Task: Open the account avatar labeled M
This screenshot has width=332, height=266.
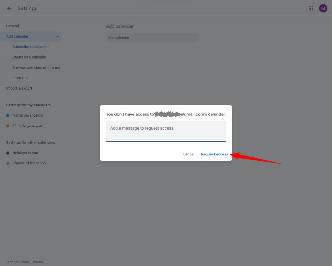Action: (x=323, y=9)
